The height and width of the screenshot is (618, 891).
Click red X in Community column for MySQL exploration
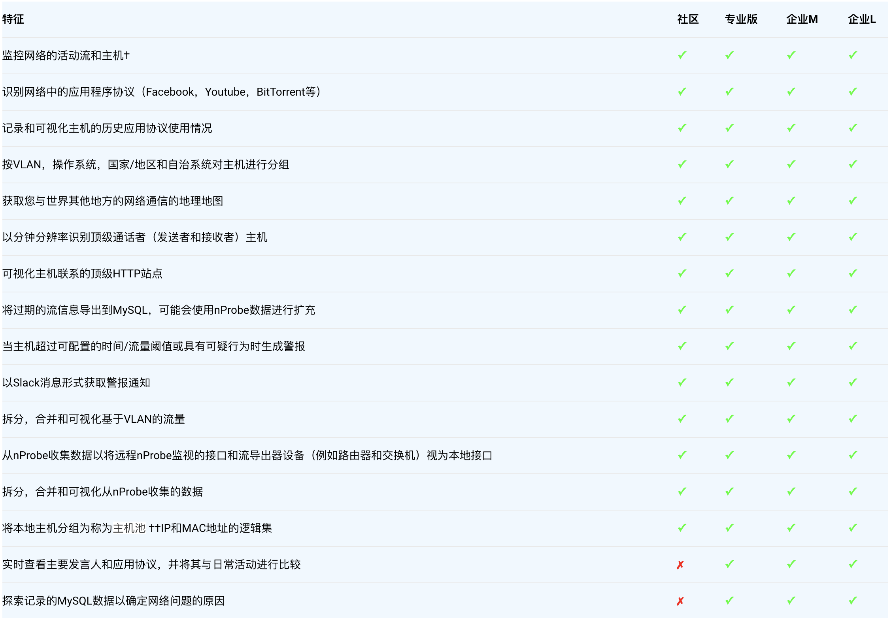pyautogui.click(x=680, y=601)
